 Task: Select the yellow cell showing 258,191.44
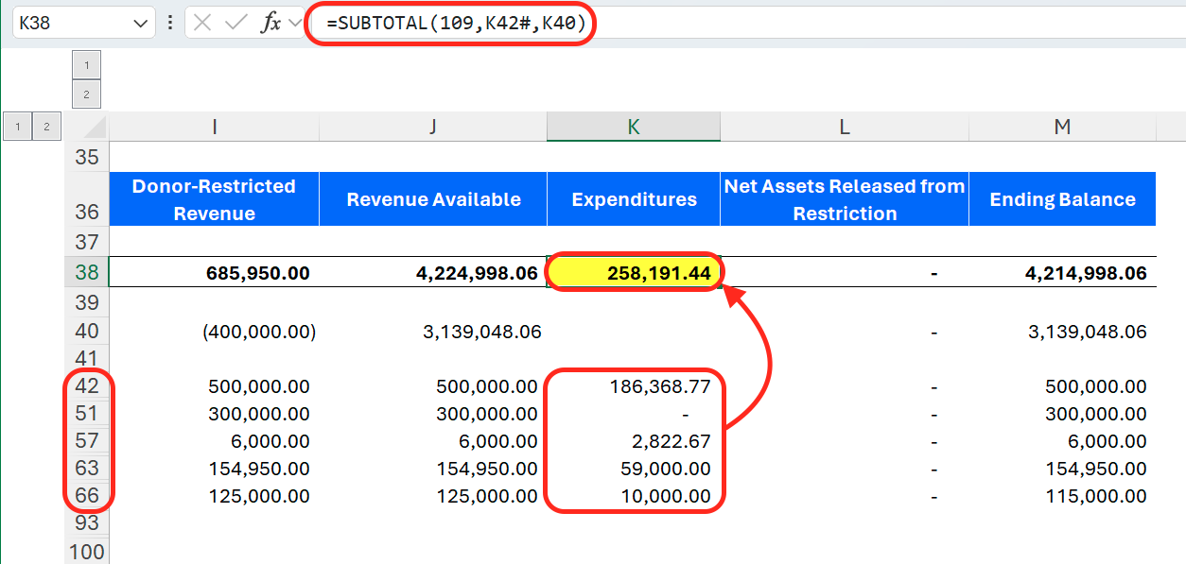point(634,273)
